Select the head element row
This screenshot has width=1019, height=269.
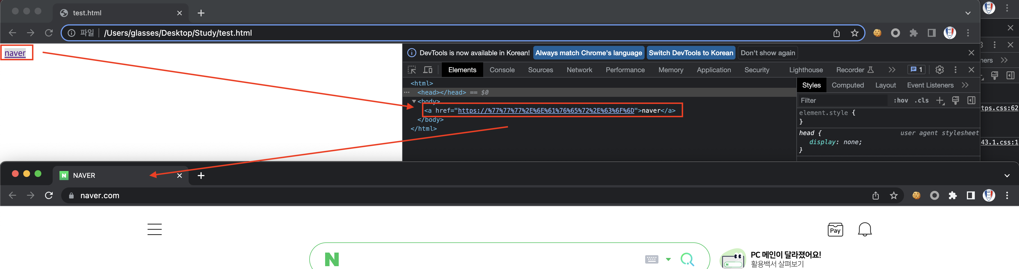coord(599,92)
